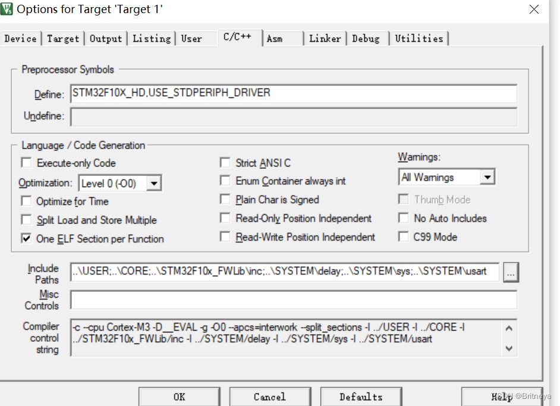Open the Include Paths browse button
The height and width of the screenshot is (406, 560).
511,272
